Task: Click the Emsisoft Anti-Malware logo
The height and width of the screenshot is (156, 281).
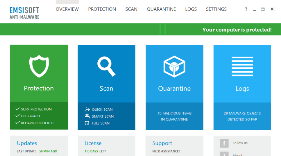Action: 24,13
